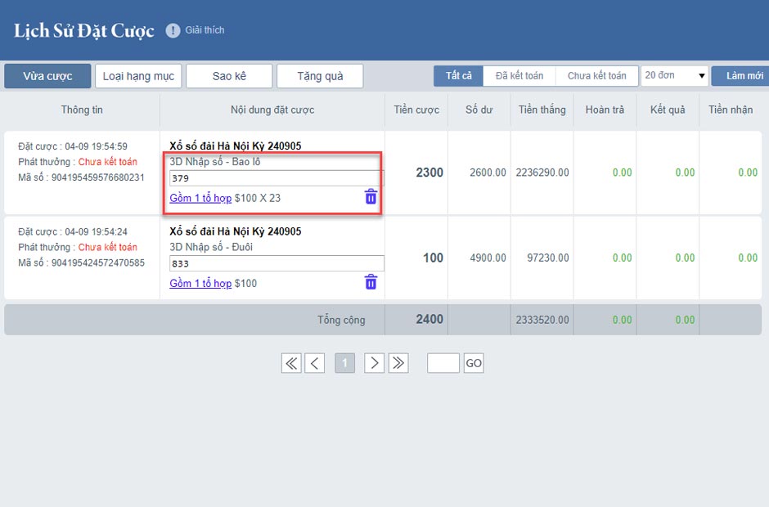Image resolution: width=769 pixels, height=507 pixels.
Task: Go to next page arrow
Action: click(374, 363)
